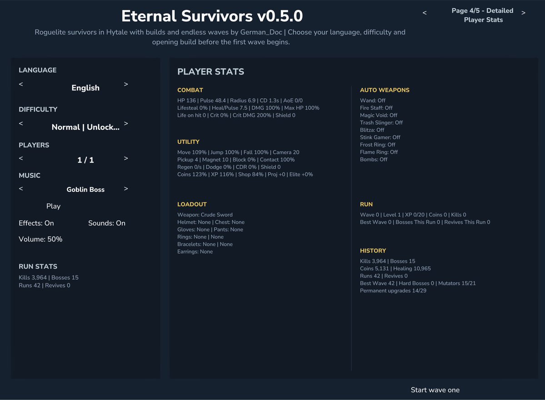
Task: Click sidebar Runs 42 | Revives 0
Action: [x=45, y=285]
